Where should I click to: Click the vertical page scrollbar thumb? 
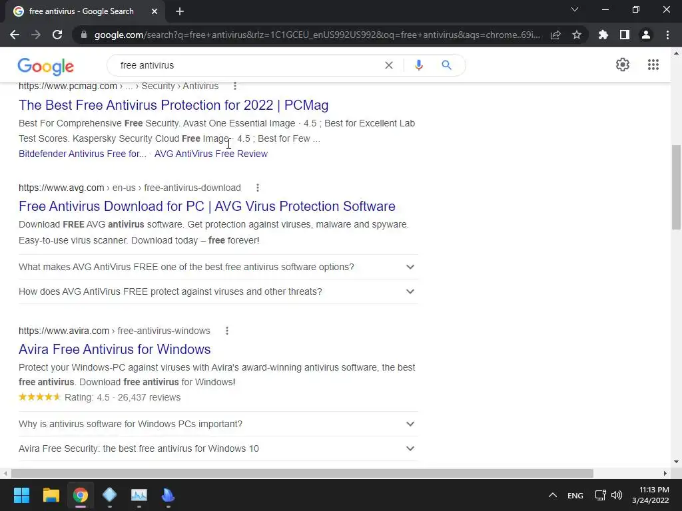[677, 187]
